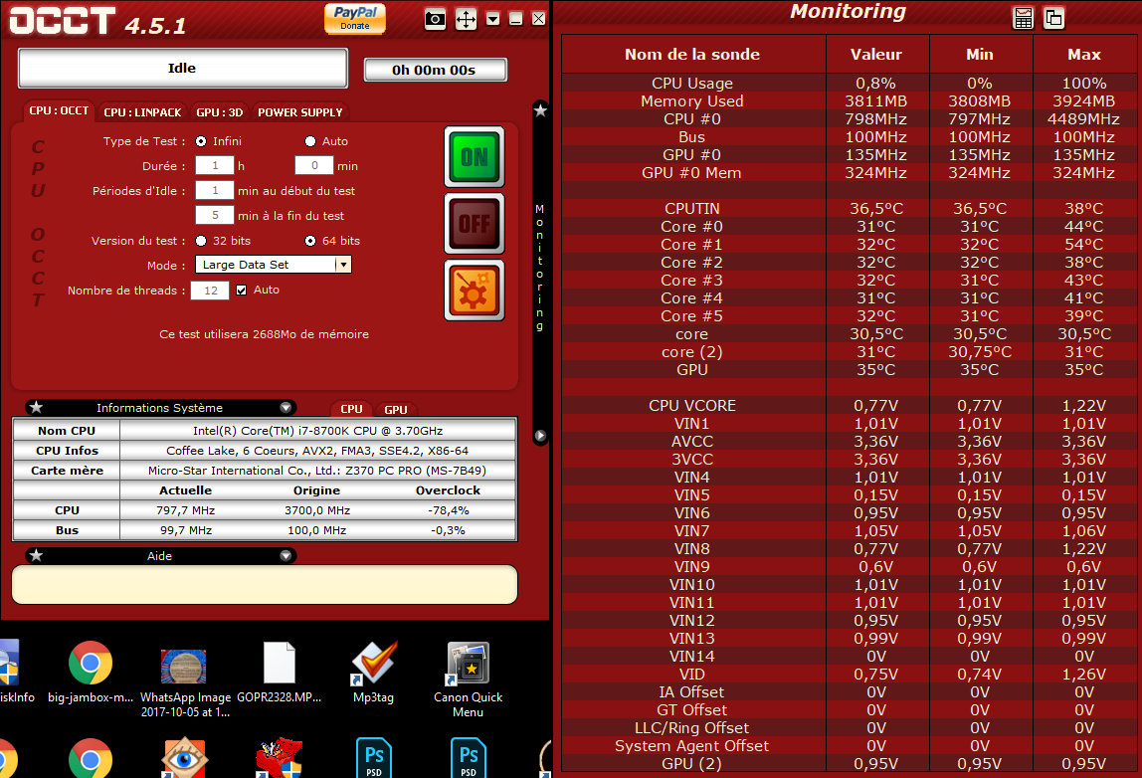This screenshot has width=1142, height=778.
Task: Open the Monitoring table view icon
Action: [1024, 18]
